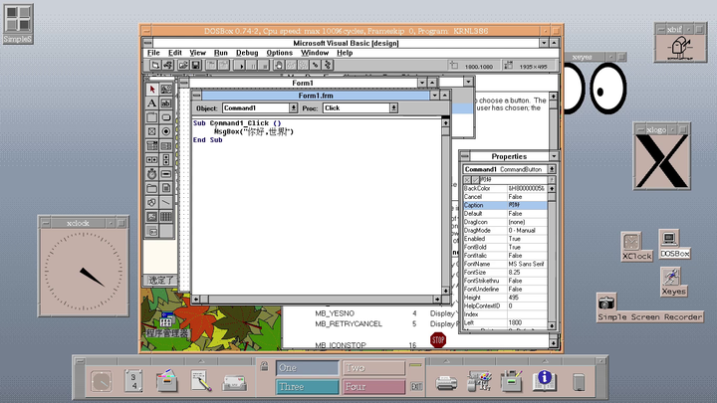Open the Debug menu
Screen dimensions: 717x403
(x=246, y=53)
